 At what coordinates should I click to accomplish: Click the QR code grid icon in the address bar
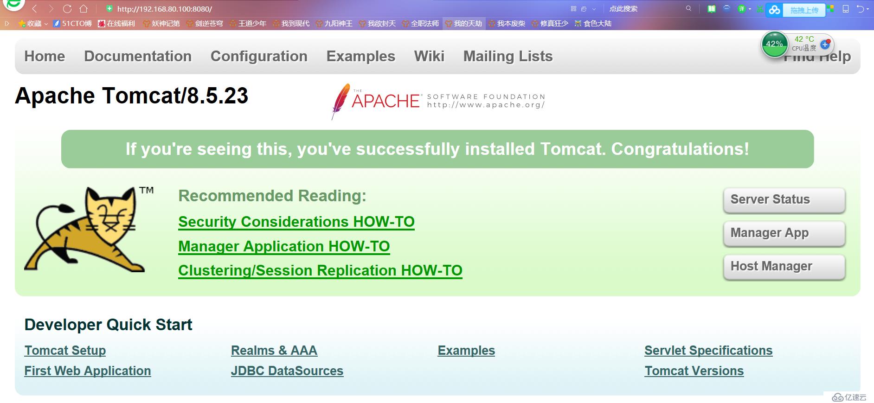[x=573, y=8]
